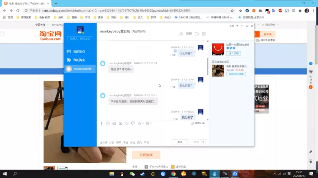
Task: Open the calculator icon in chat toolbar
Action: pyautogui.click(x=147, y=123)
